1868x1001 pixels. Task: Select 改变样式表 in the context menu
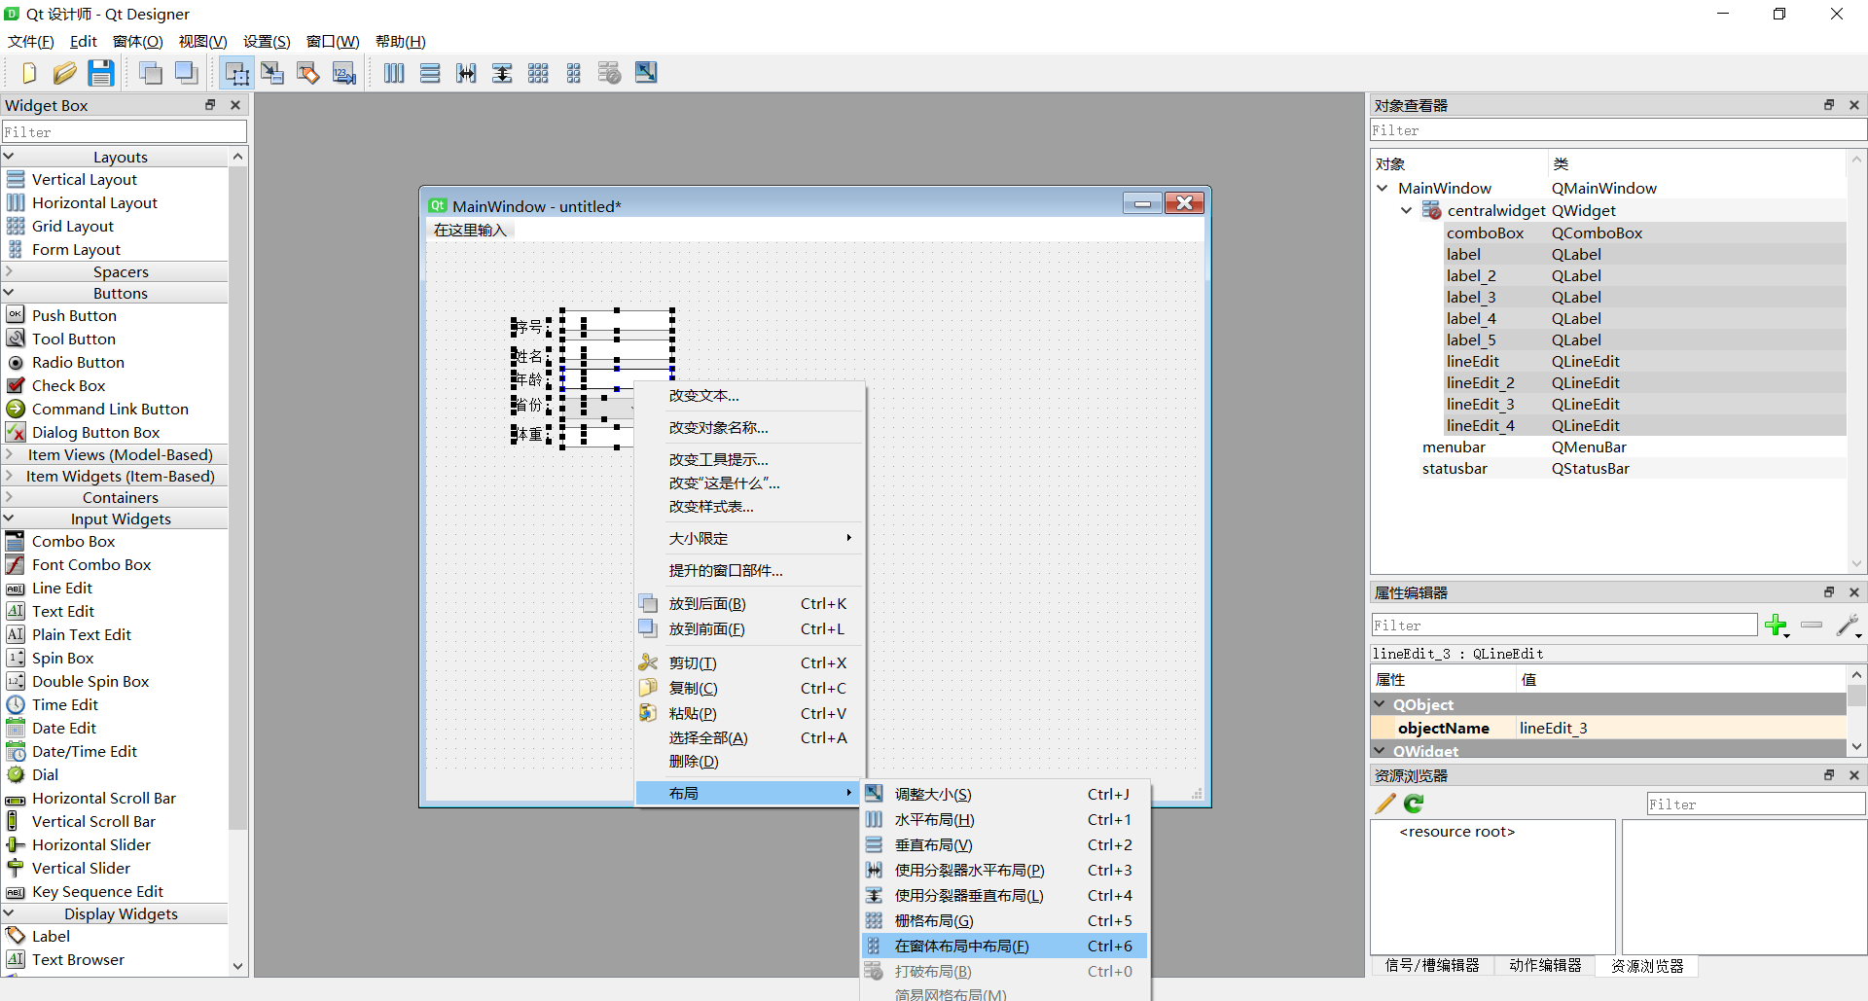coord(711,506)
